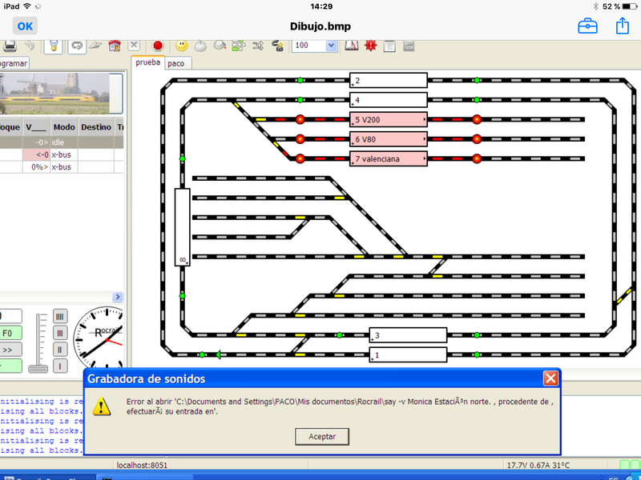Toggle the light bulb track power icon
This screenshot has height=480, width=641.
coord(54,46)
